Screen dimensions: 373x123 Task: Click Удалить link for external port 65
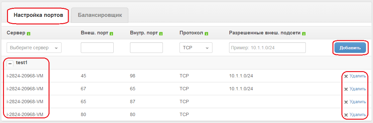coord(357,102)
